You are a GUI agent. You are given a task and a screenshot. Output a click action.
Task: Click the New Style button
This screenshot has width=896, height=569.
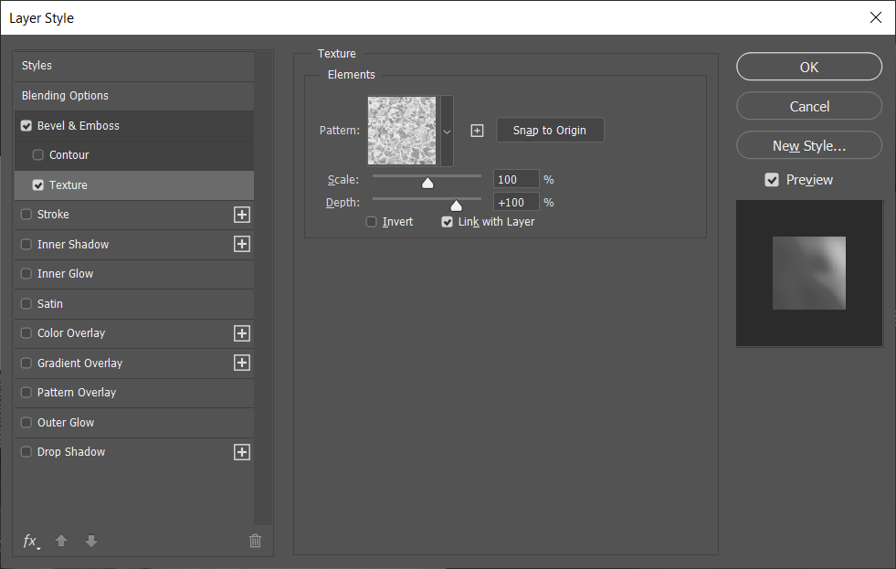(809, 146)
